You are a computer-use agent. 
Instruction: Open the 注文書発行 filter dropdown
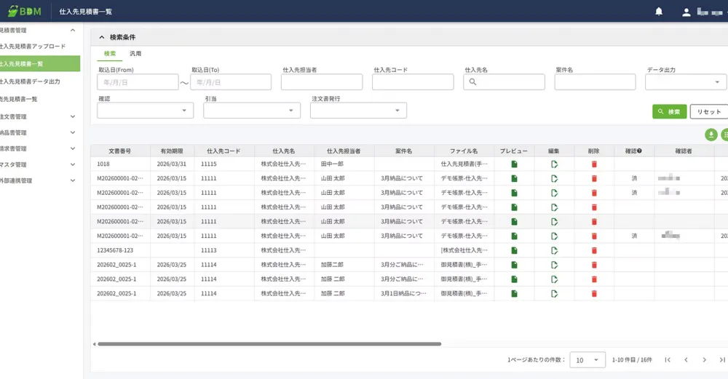click(358, 111)
